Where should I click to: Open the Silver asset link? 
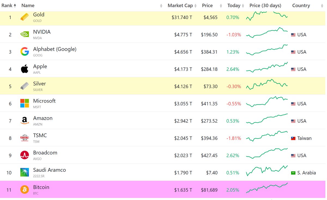(x=40, y=84)
